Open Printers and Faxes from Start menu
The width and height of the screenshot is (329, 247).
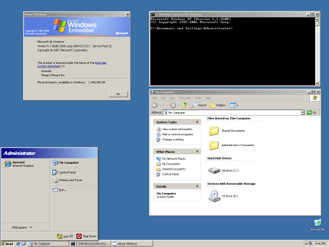pyautogui.click(x=67, y=180)
